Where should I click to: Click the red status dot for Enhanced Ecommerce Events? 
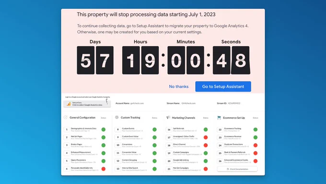(256, 161)
